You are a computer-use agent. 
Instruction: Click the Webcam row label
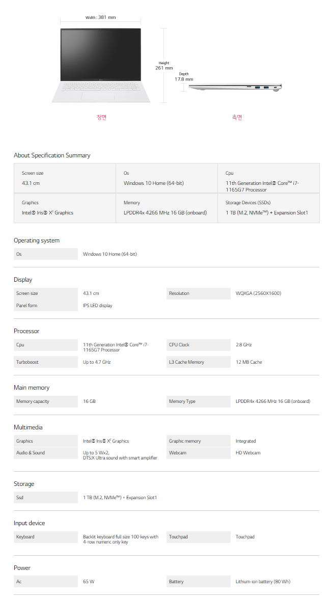click(178, 453)
